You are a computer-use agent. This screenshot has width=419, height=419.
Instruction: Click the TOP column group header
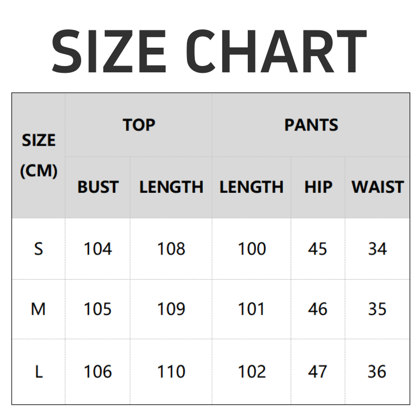coord(139,125)
